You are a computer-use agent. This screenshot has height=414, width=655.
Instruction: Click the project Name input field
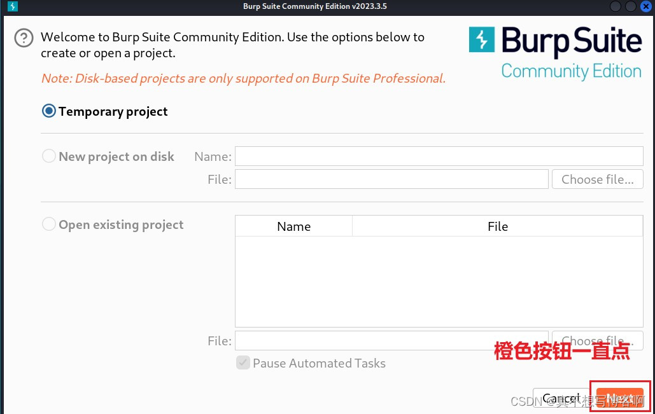439,156
